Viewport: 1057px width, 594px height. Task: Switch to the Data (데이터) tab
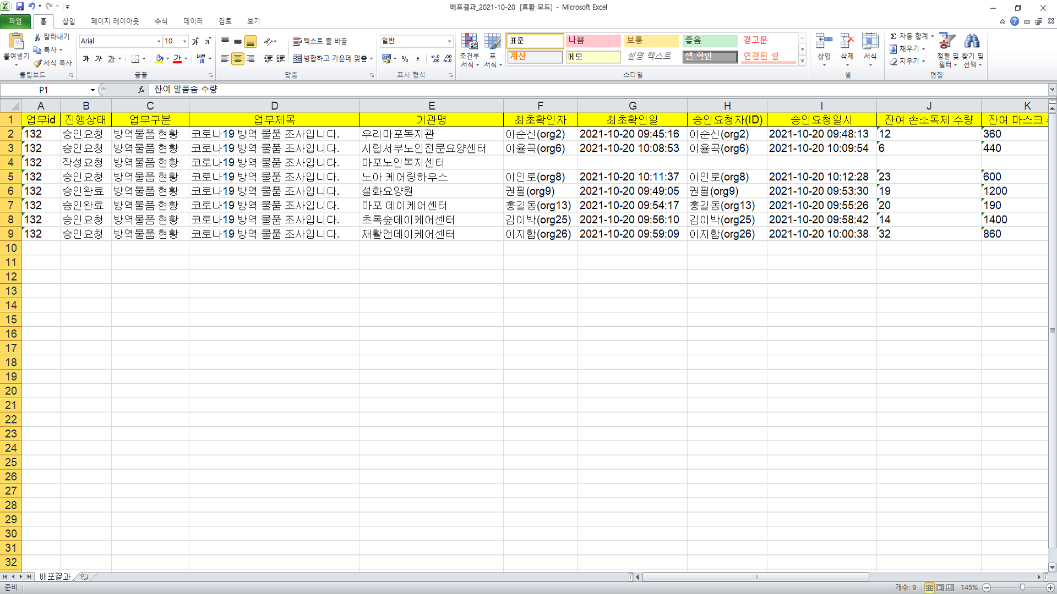[x=193, y=21]
